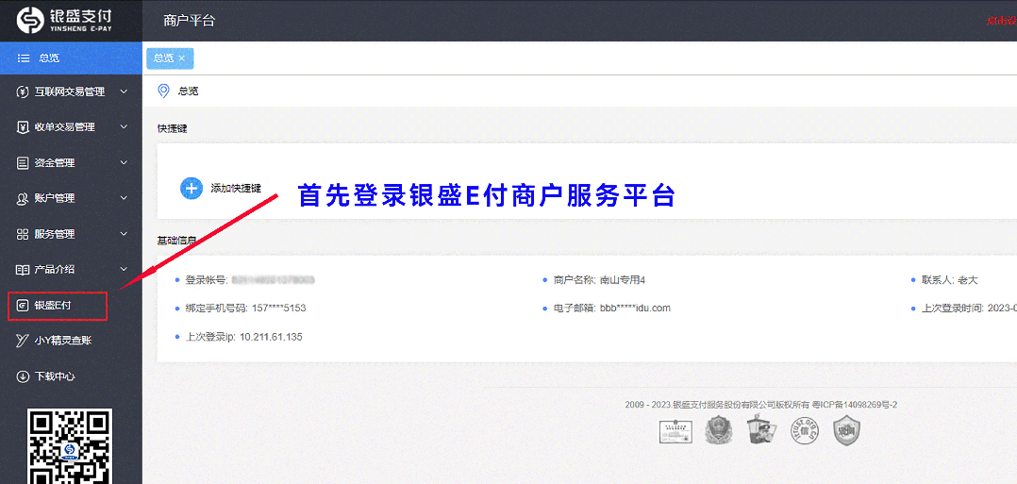Click the 快捷键 section heading
This screenshot has height=484, width=1017.
(x=172, y=129)
